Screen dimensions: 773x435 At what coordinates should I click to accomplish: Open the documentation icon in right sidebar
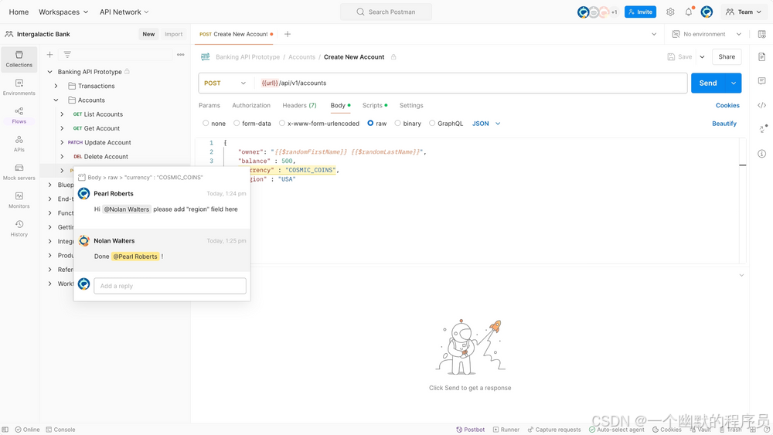coord(761,56)
